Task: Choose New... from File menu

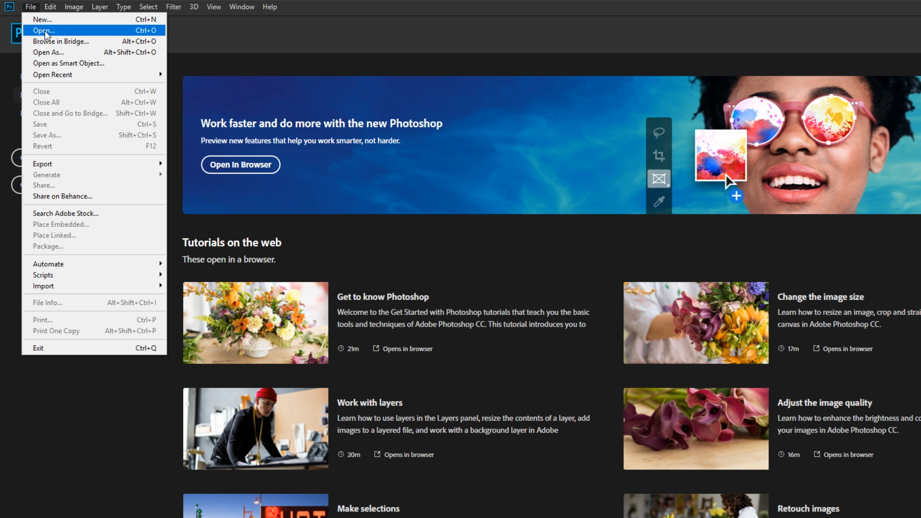Action: [94, 19]
